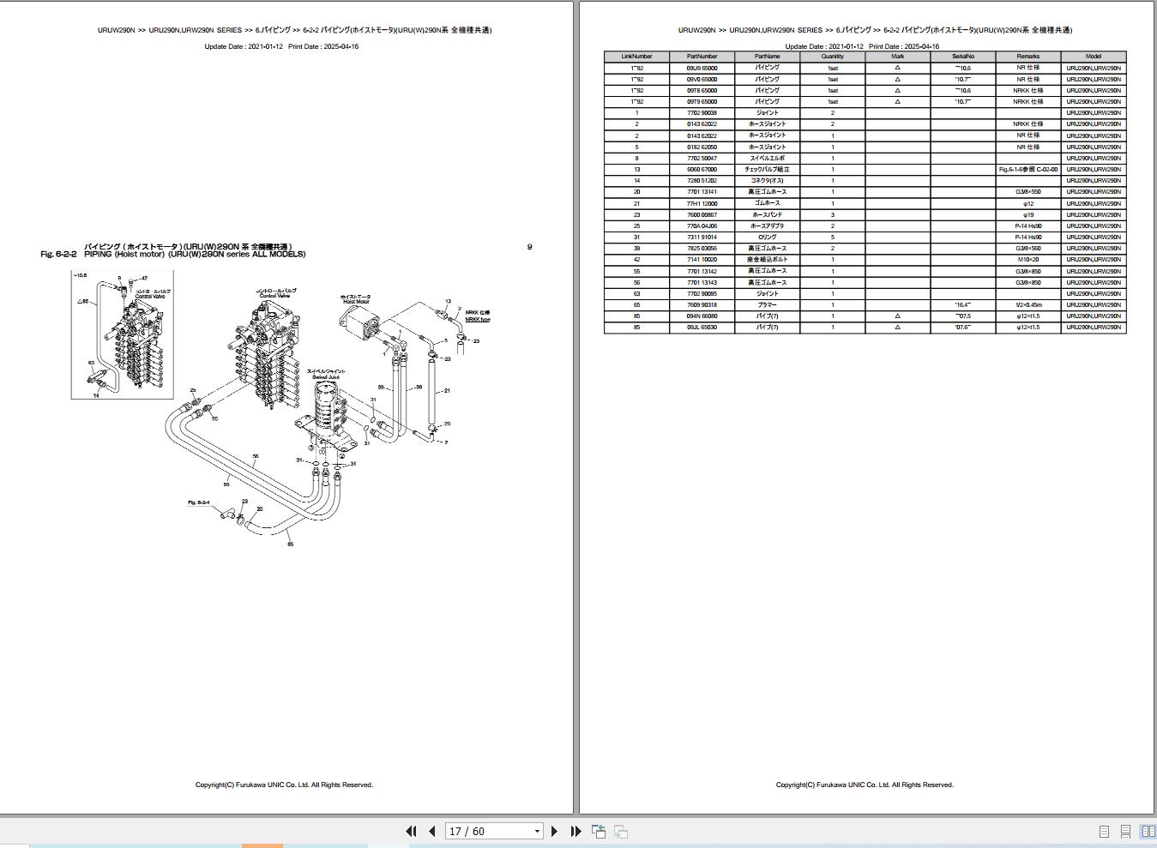Select part number 7702 90038
Screen dimensions: 1157x848
tap(702, 113)
